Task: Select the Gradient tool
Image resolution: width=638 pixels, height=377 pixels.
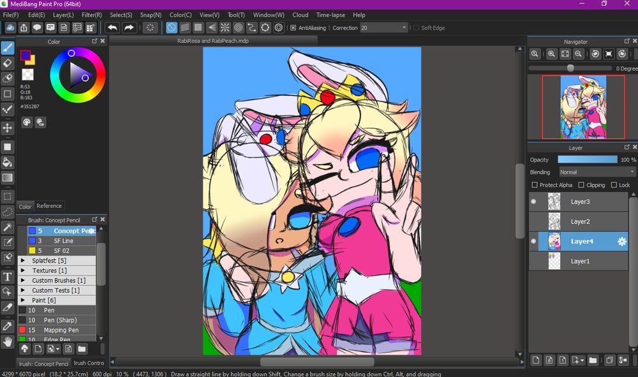Action: (7, 178)
